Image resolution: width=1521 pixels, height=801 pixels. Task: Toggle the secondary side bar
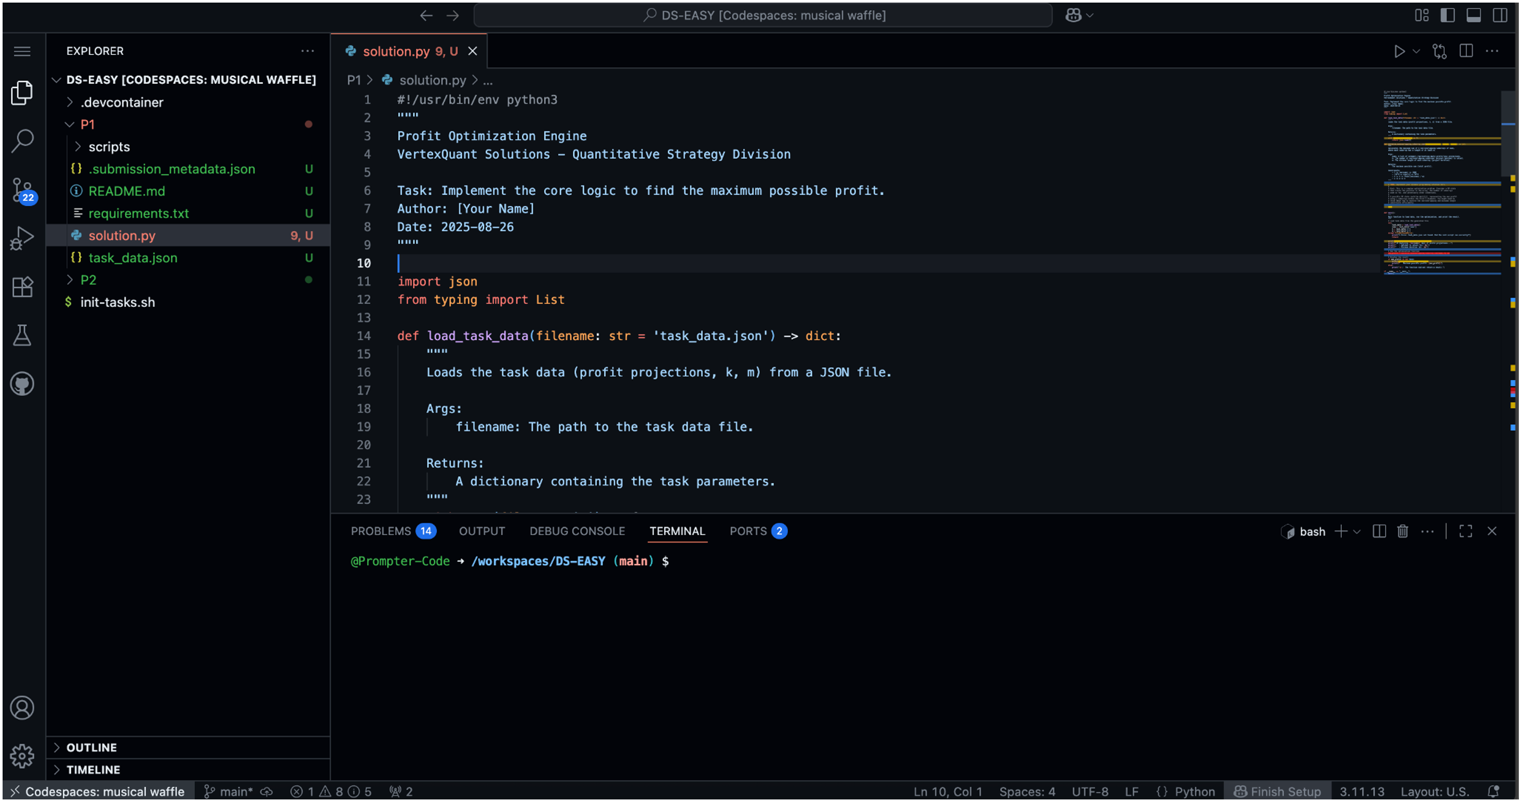[1499, 16]
